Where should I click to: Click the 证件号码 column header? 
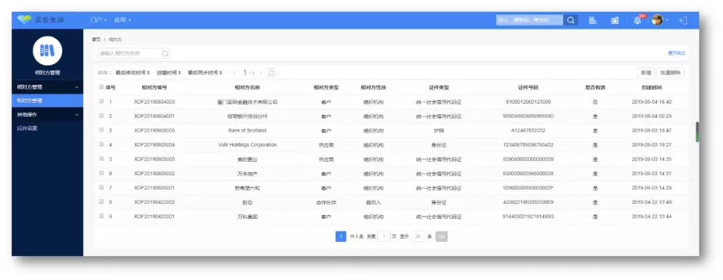click(528, 88)
